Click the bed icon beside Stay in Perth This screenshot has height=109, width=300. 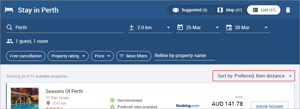(x=9, y=10)
